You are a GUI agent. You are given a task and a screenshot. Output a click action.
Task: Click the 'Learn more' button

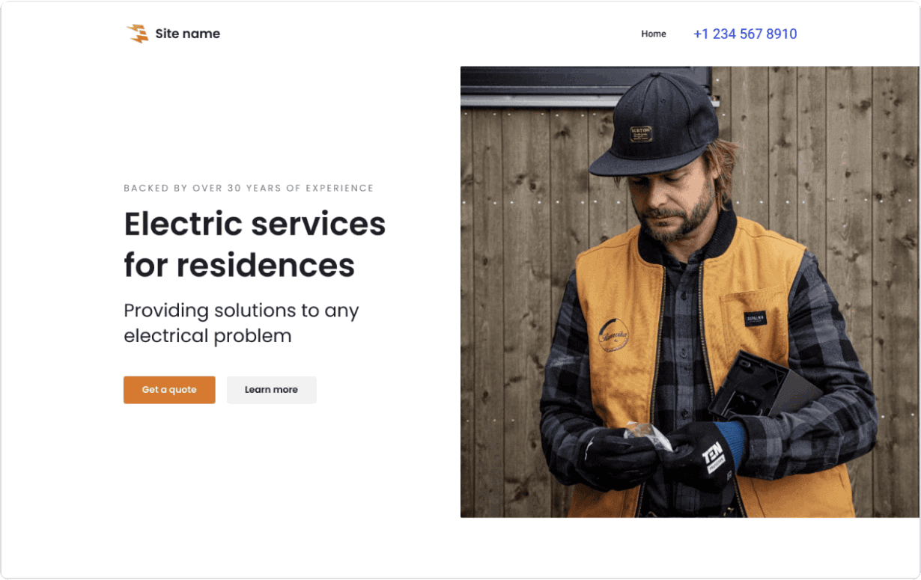tap(271, 390)
